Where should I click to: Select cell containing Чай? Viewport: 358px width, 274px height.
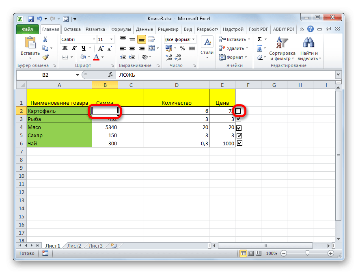pyautogui.click(x=59, y=143)
